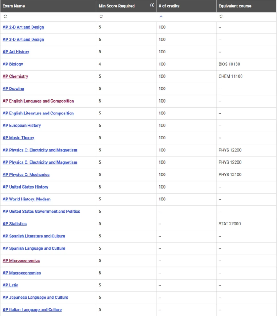Click AP Italian Language and Culture link
Screen dimensions: 277x316
tap(32, 310)
